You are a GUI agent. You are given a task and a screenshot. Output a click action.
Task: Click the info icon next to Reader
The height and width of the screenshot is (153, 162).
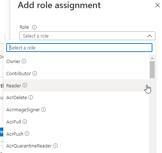(x=25, y=85)
